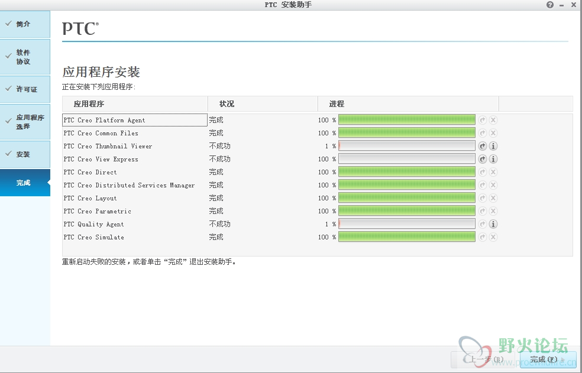The image size is (582, 373).
Task: Click retry icon for PTC Creo Platform Agent
Action: pos(482,120)
